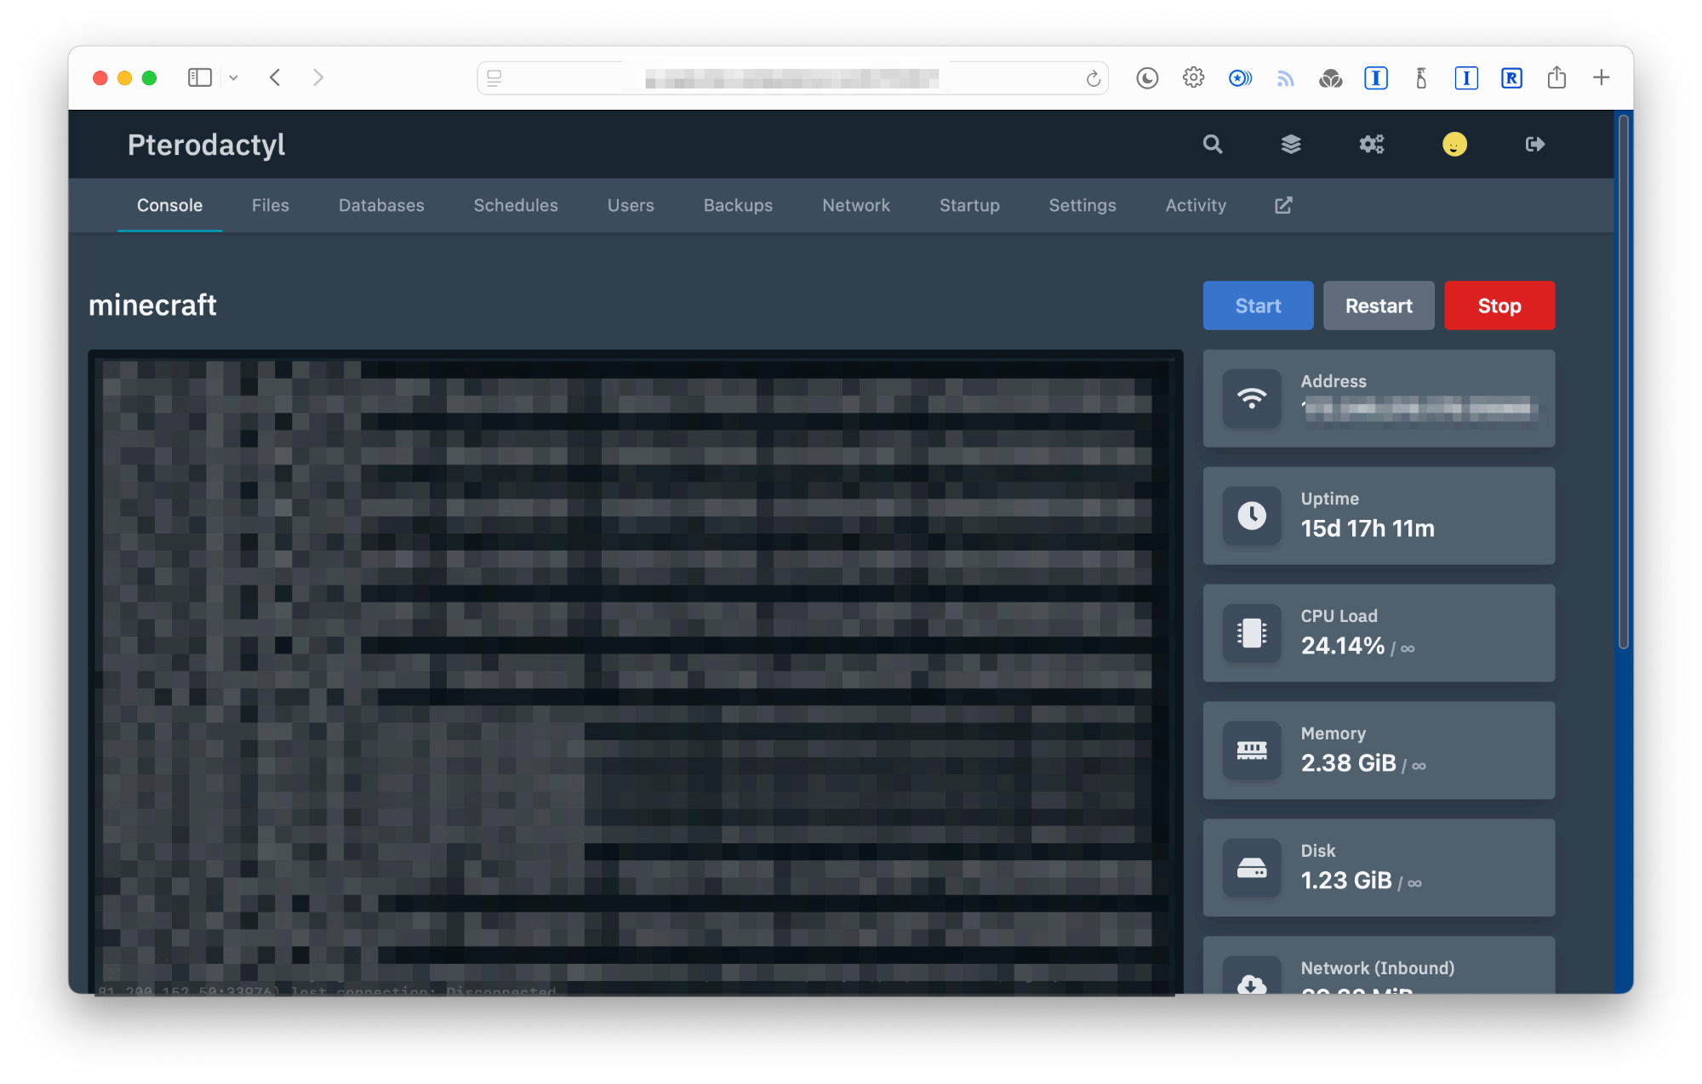
Task: Click the Pterodactyl search magnifier icon
Action: [x=1213, y=145]
